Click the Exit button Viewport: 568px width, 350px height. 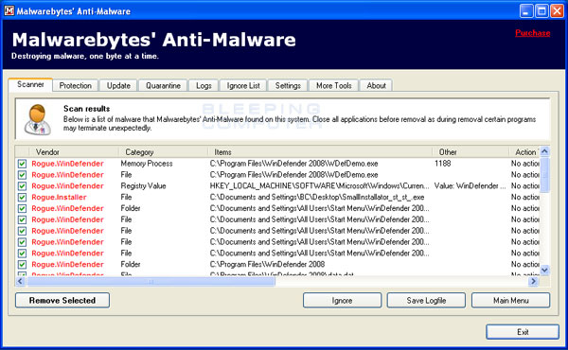click(523, 332)
